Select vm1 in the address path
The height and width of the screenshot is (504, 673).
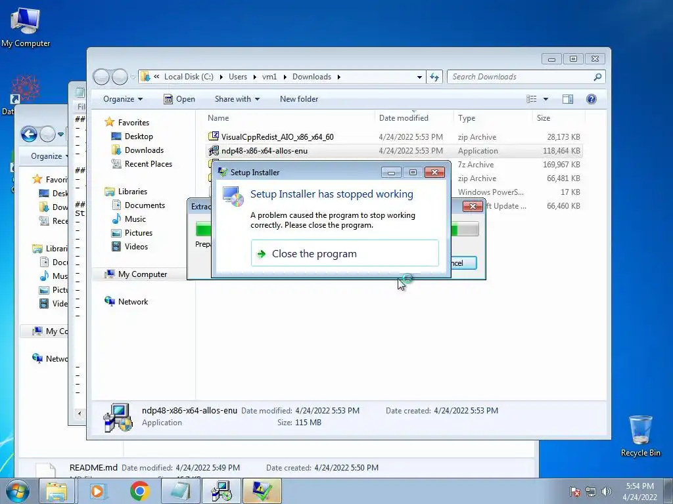click(x=269, y=77)
